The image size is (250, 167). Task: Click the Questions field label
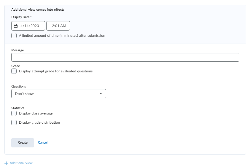[19, 86]
